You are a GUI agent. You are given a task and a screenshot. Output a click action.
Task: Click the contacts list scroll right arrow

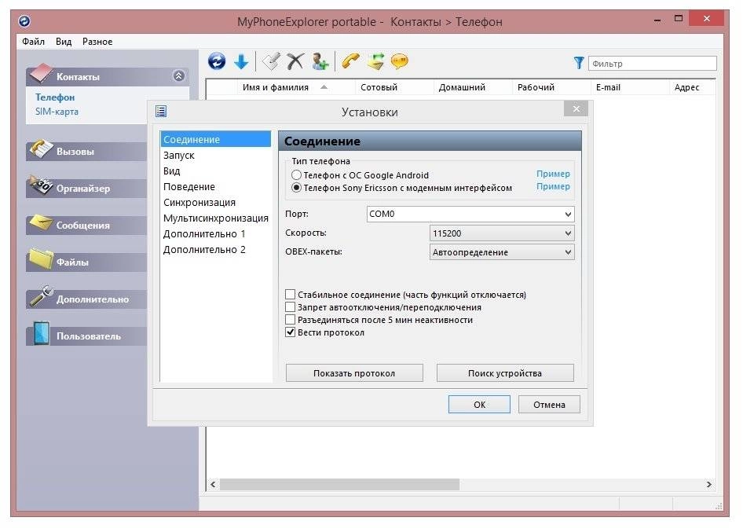coord(709,484)
